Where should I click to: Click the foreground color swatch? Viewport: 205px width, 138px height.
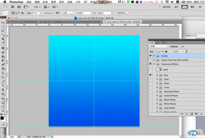[x=2, y=118]
